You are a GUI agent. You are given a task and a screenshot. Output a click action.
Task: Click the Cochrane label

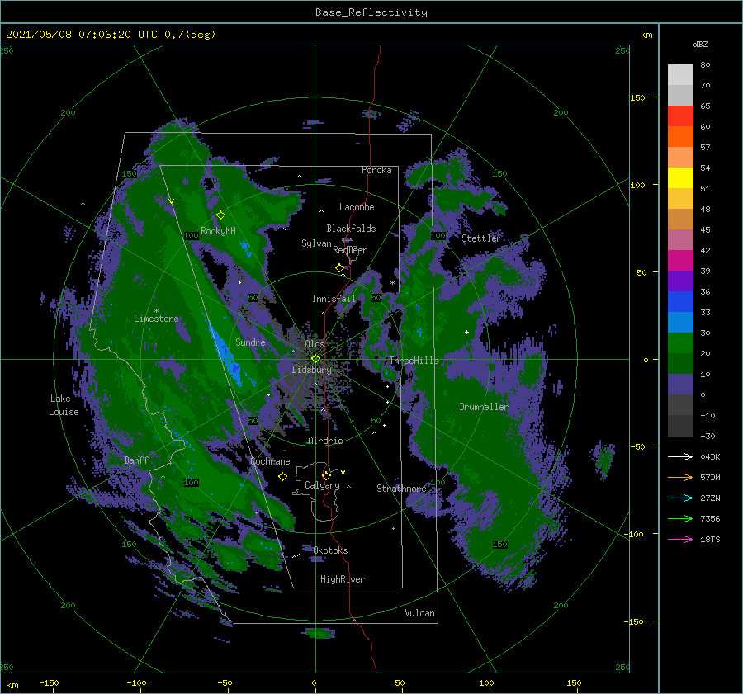[x=270, y=461]
